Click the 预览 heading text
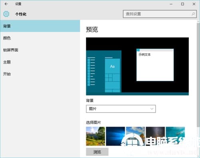200x158 pixels. 92,30
